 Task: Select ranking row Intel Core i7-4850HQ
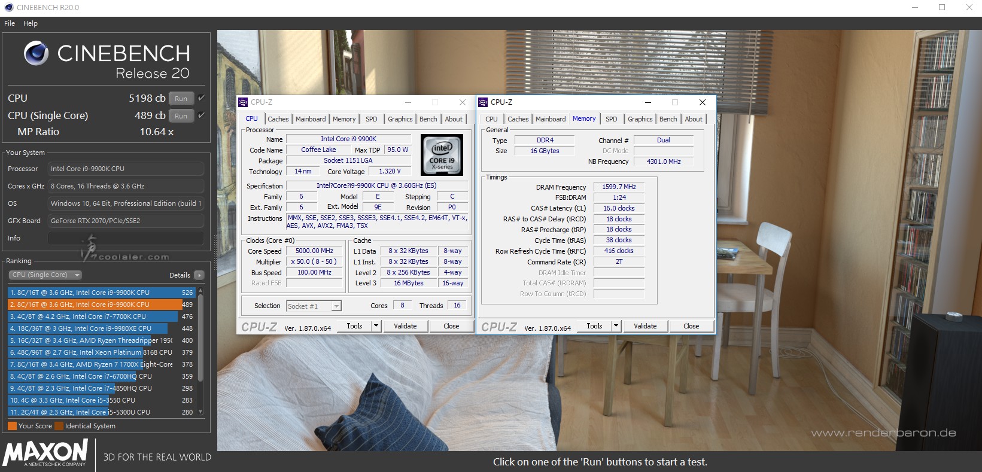[102, 388]
